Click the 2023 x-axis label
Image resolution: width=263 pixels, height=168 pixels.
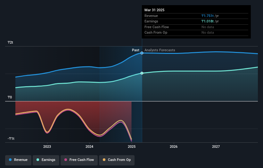[x=47, y=147]
